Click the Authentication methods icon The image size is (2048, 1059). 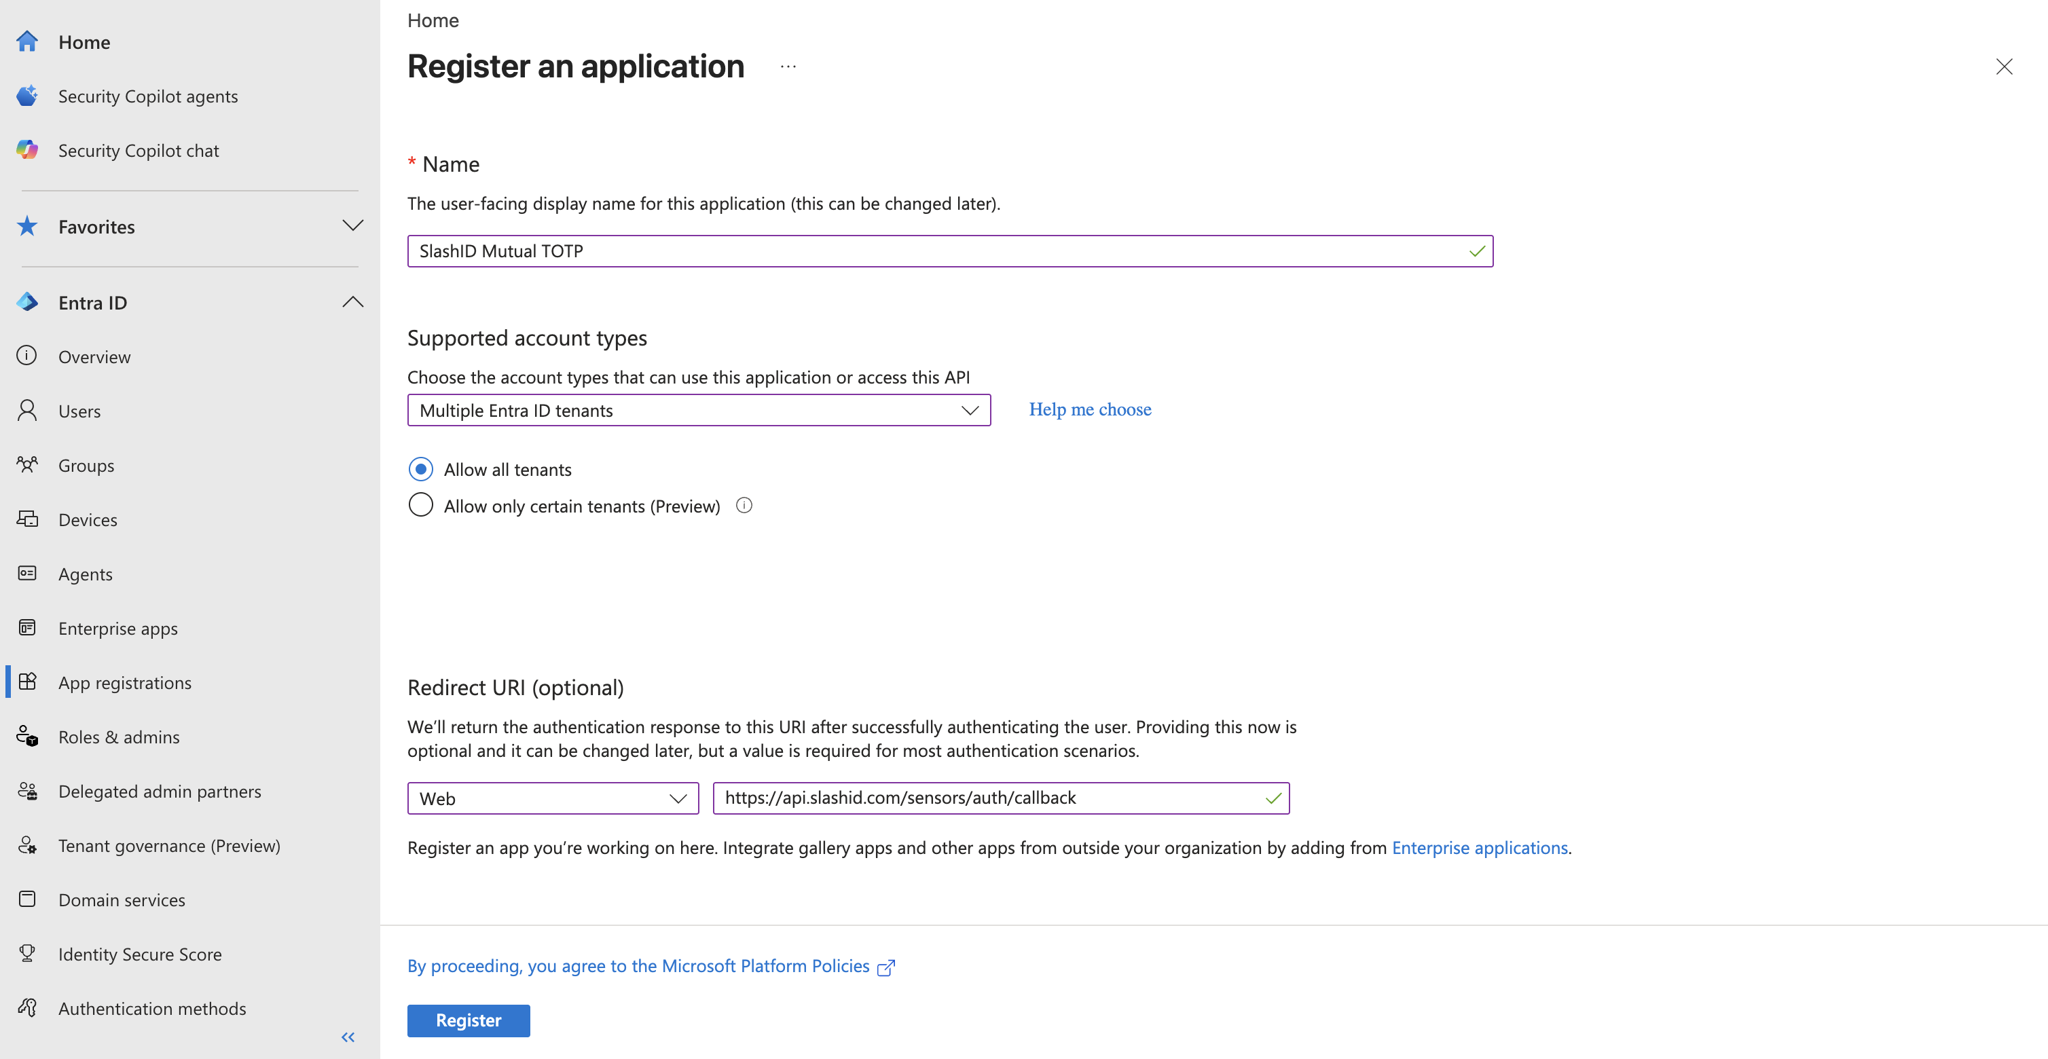click(27, 1007)
